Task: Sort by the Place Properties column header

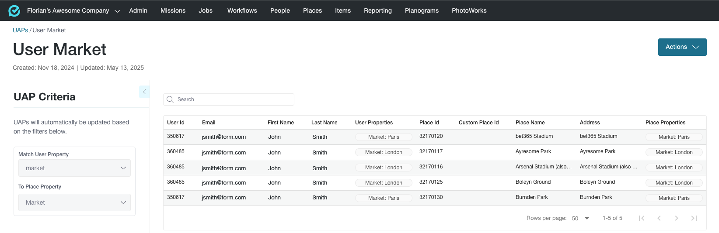Action: pos(665,123)
